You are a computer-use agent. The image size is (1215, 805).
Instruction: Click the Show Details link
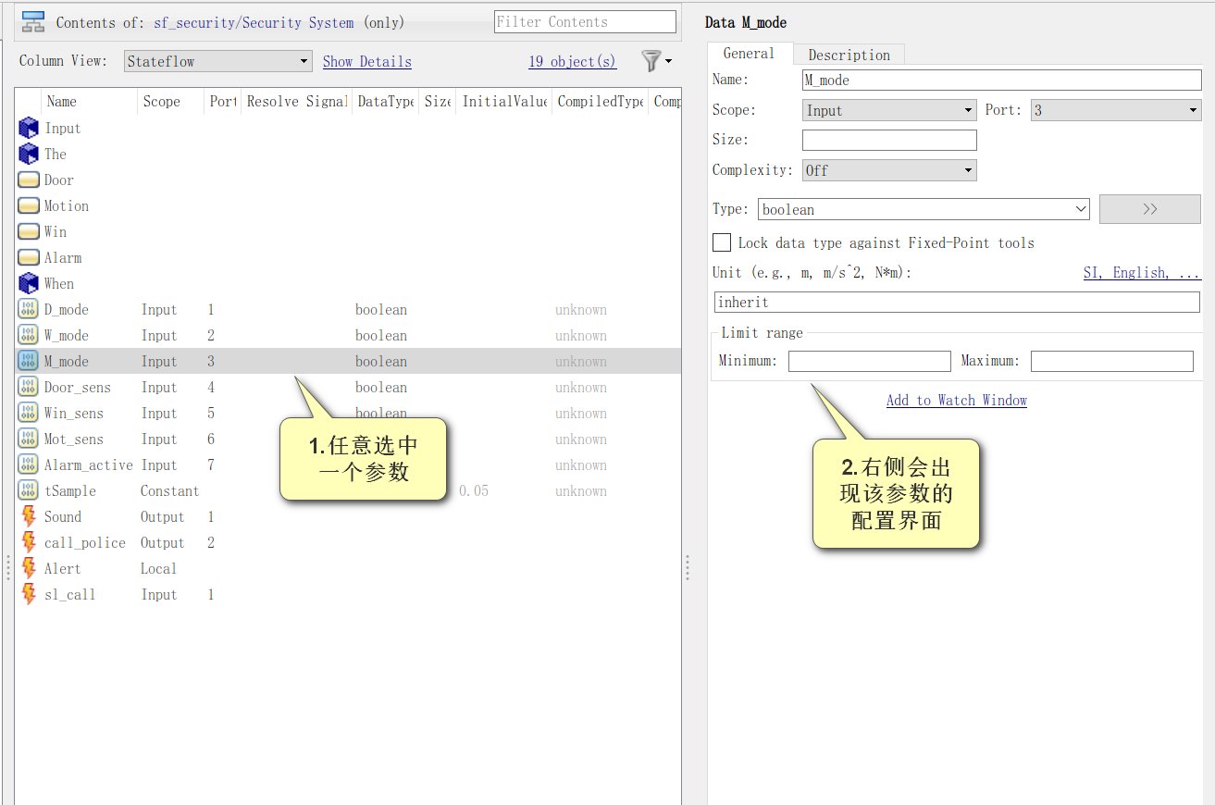pyautogui.click(x=366, y=61)
